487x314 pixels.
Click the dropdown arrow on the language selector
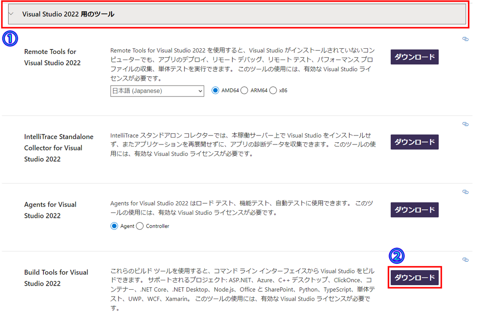point(200,90)
